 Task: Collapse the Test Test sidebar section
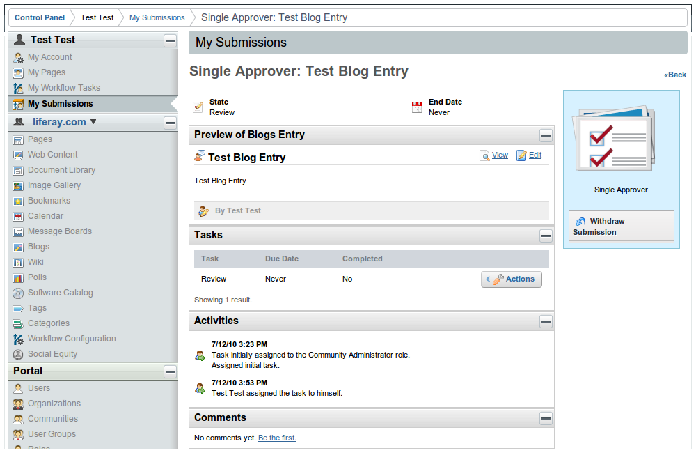pyautogui.click(x=170, y=40)
